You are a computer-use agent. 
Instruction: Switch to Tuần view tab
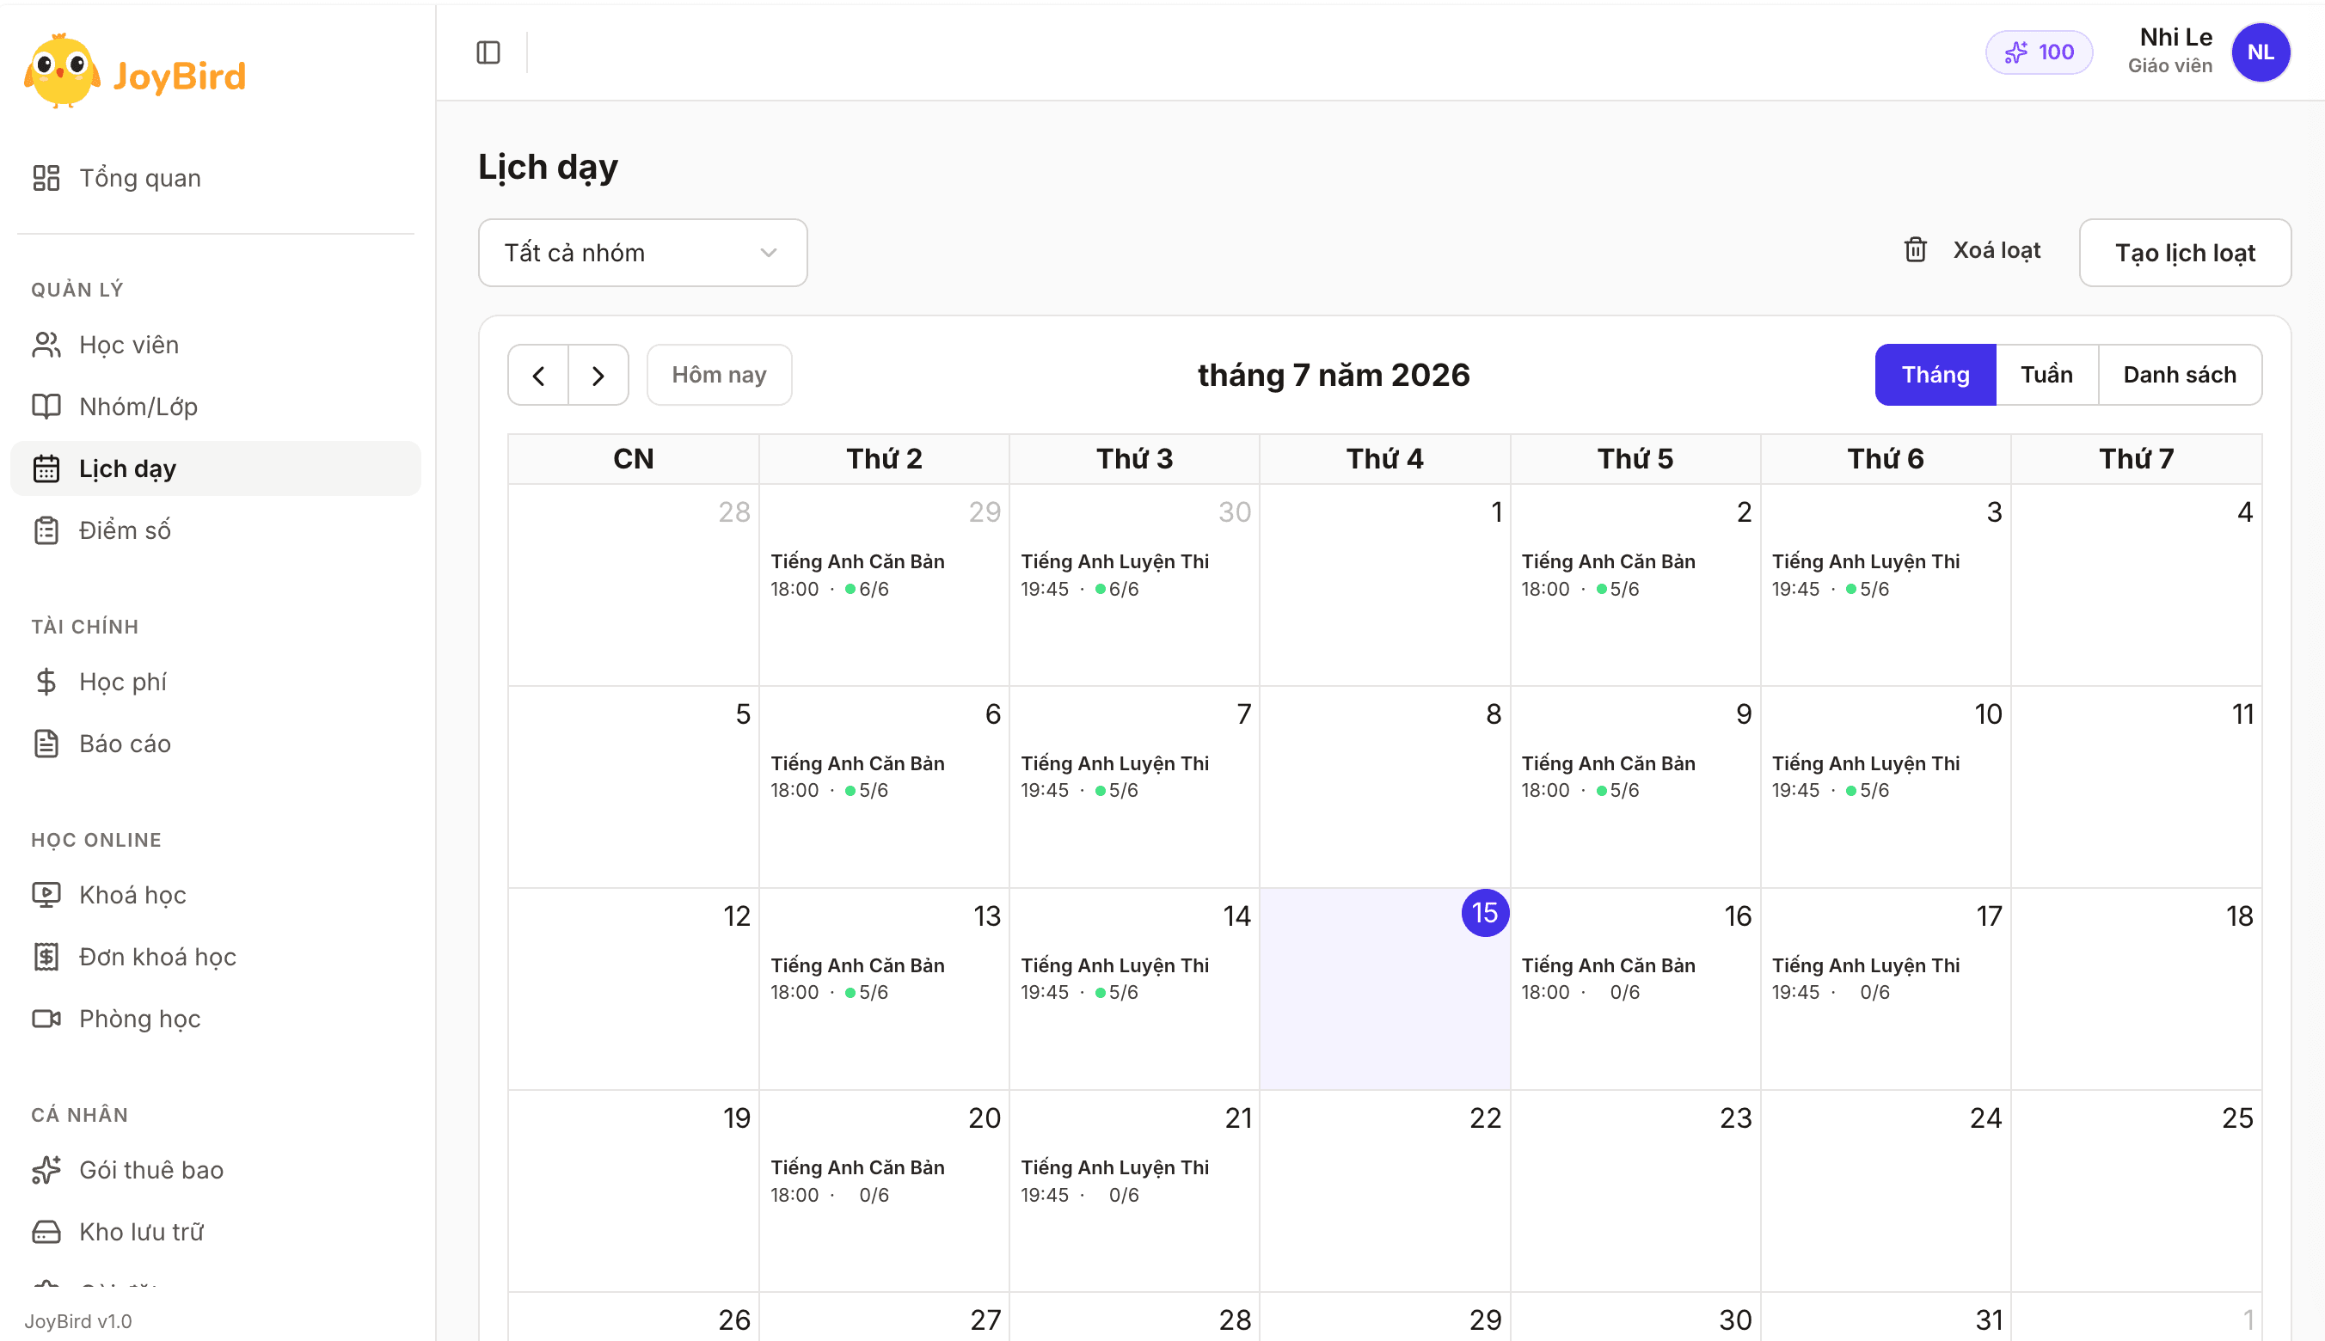[2046, 375]
